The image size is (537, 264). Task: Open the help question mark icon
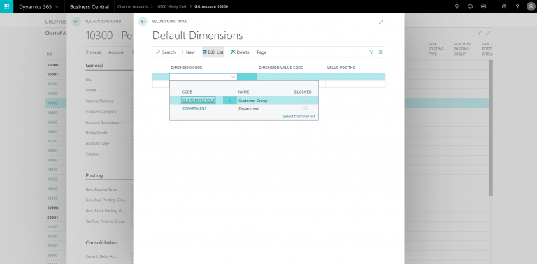pyautogui.click(x=517, y=6)
